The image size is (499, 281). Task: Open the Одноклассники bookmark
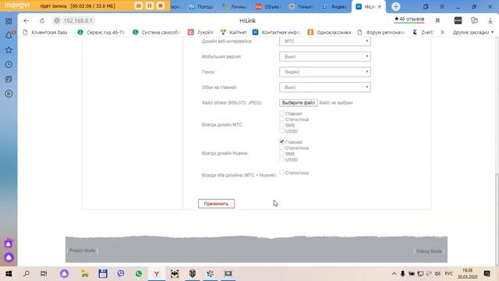[329, 32]
